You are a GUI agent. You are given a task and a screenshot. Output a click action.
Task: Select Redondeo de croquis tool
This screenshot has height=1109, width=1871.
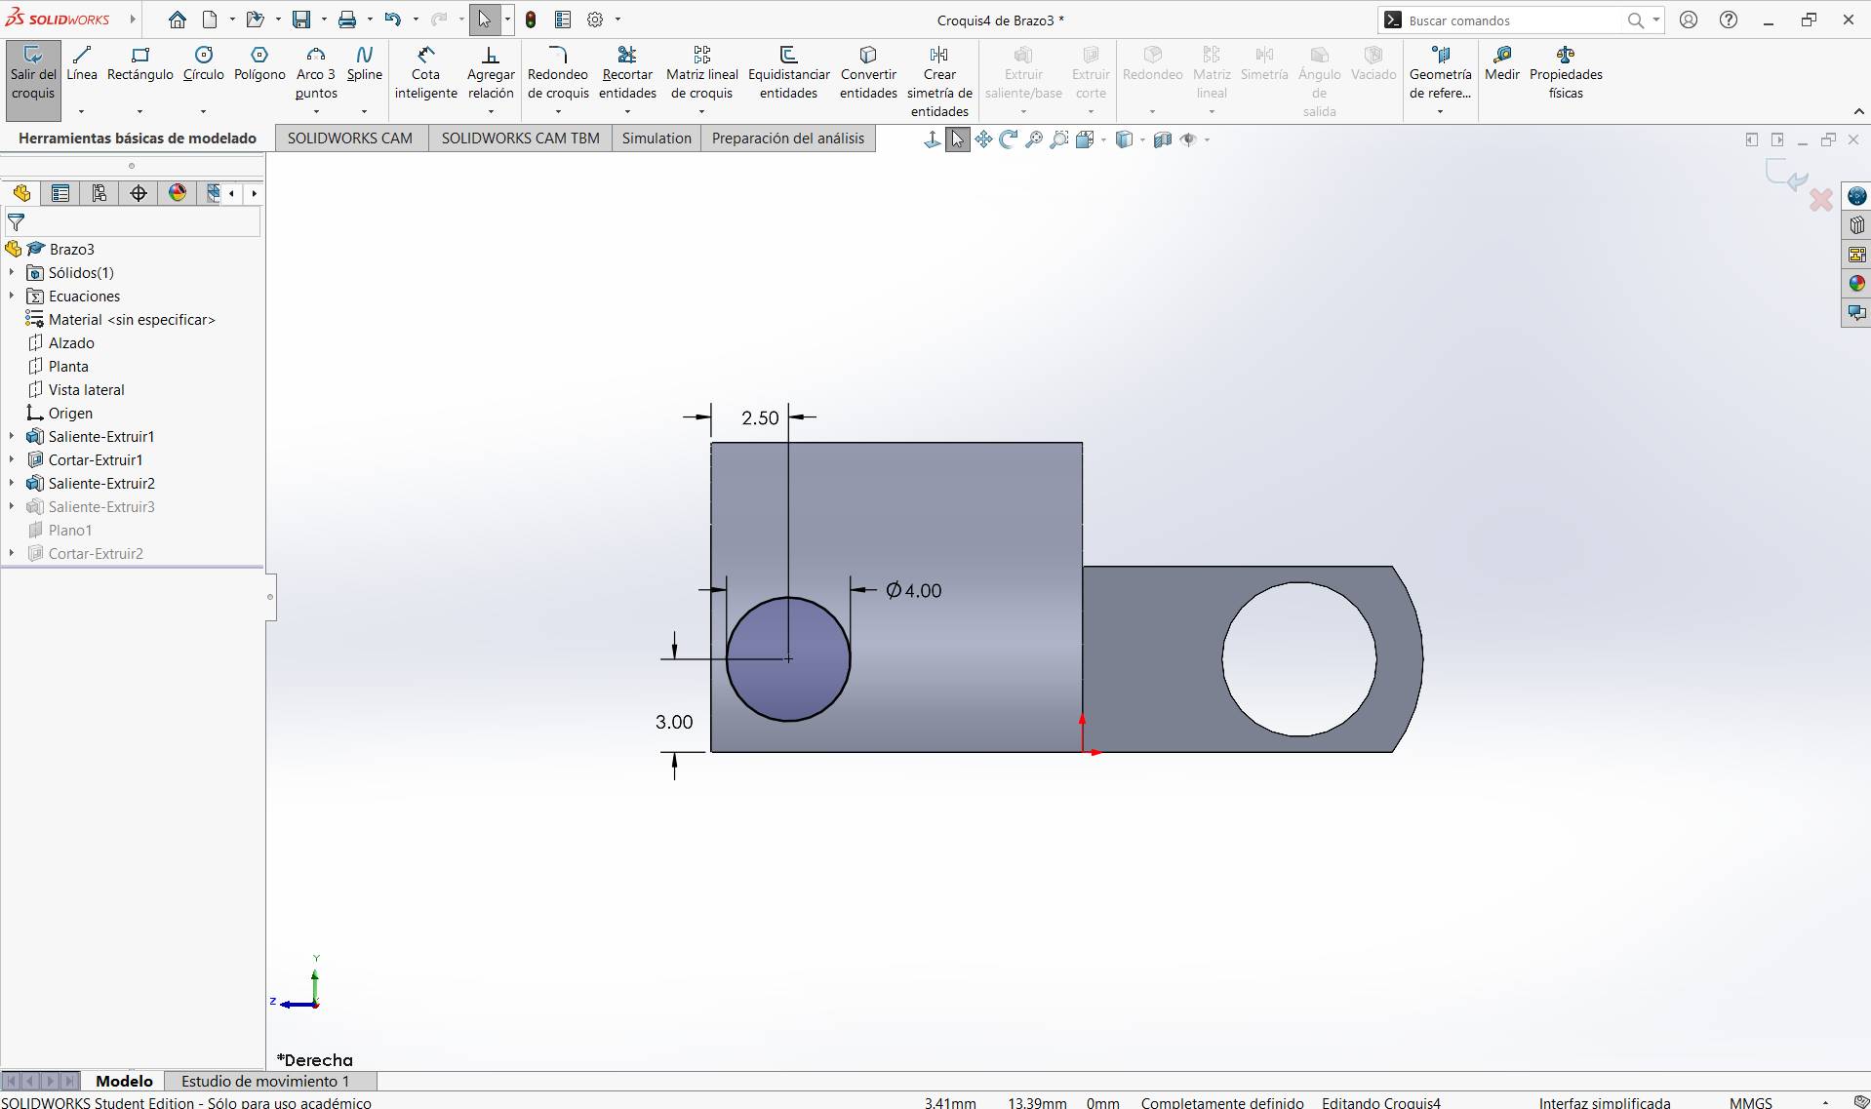tap(558, 73)
